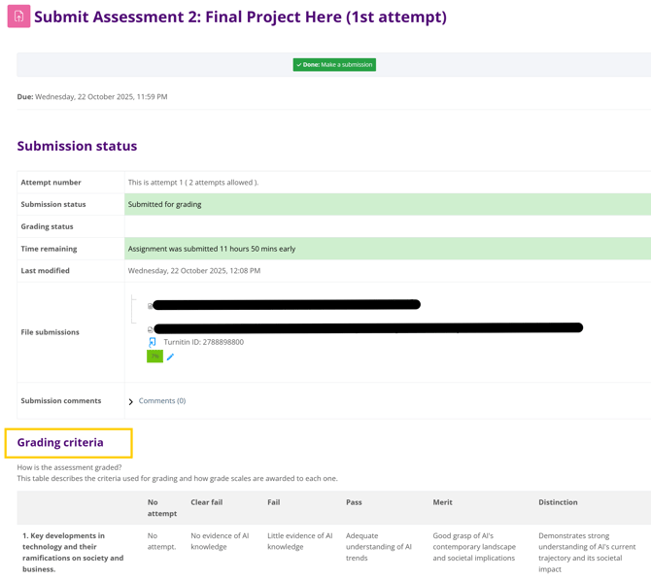The width and height of the screenshot is (651, 580).
Task: Open the first redacted submitted file link
Action: pos(287,305)
